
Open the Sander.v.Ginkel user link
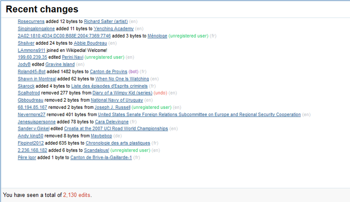click(34, 129)
